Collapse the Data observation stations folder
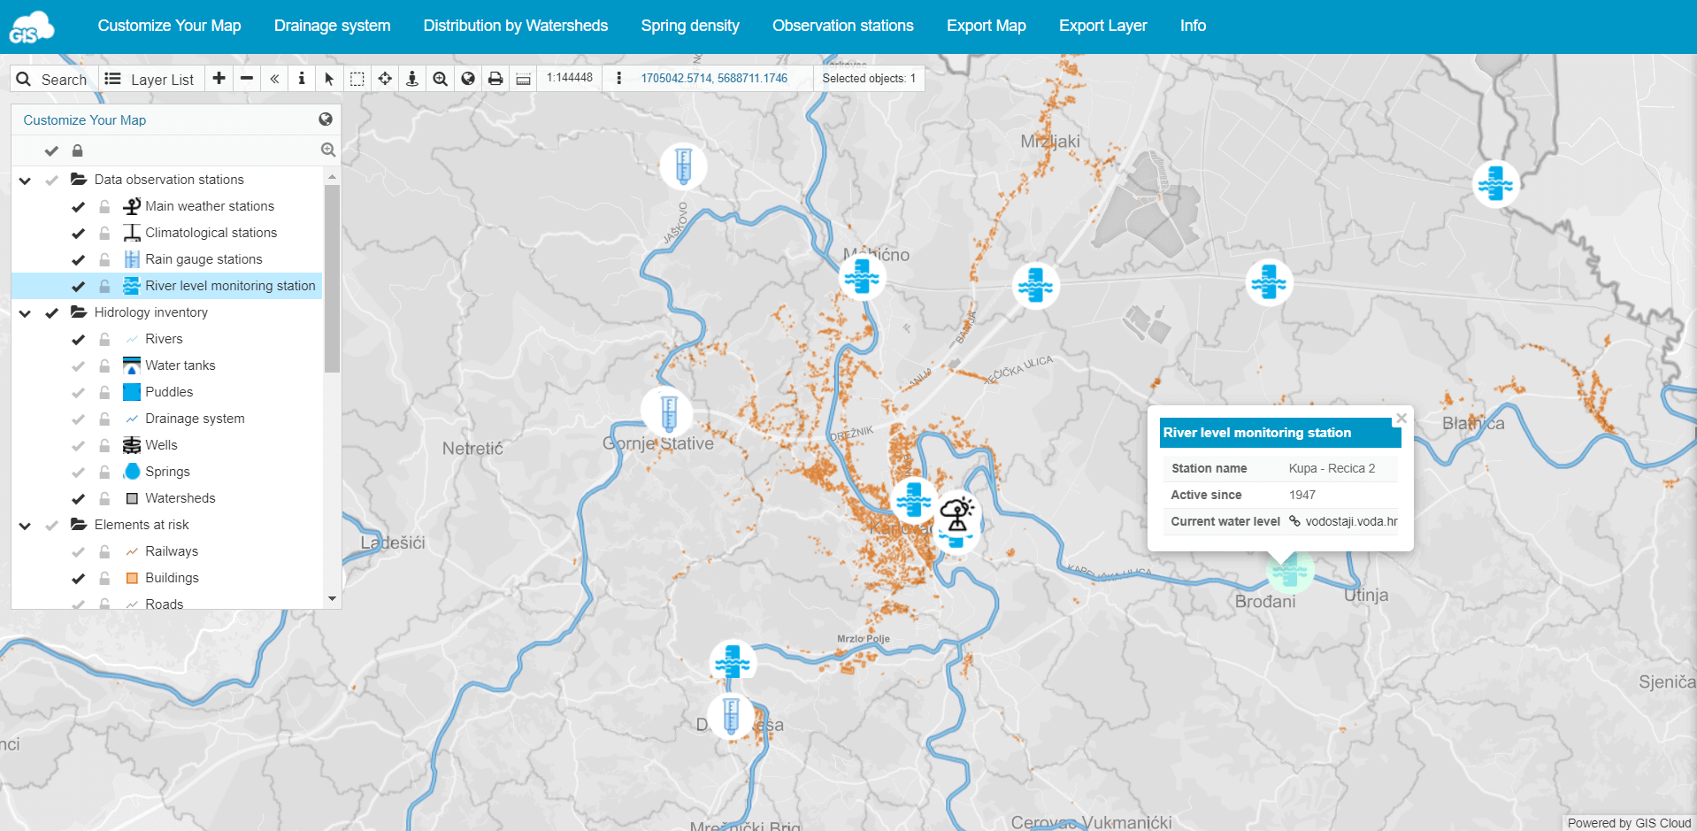Image resolution: width=1697 pixels, height=831 pixels. (x=24, y=180)
